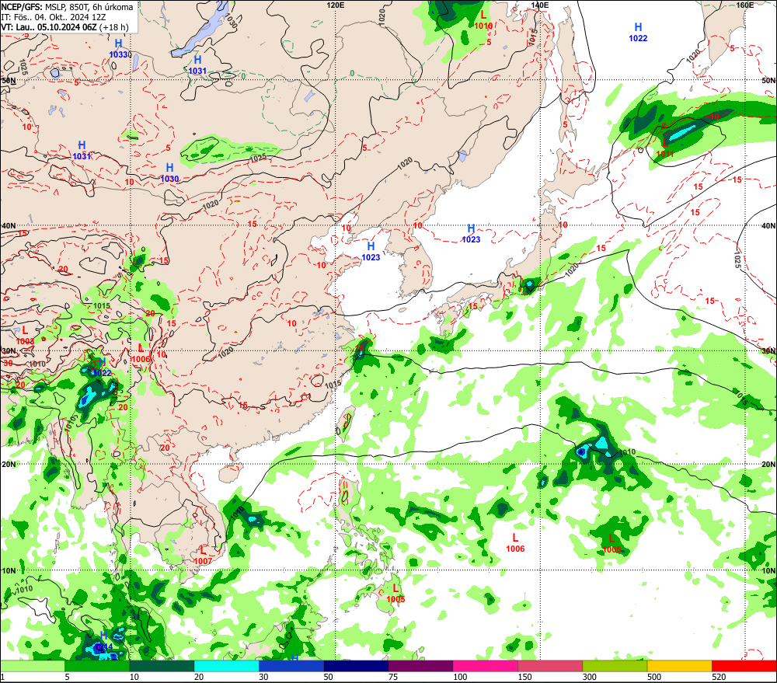Click the olive 300 mm legend swatch
The image size is (777, 683).
615,666
